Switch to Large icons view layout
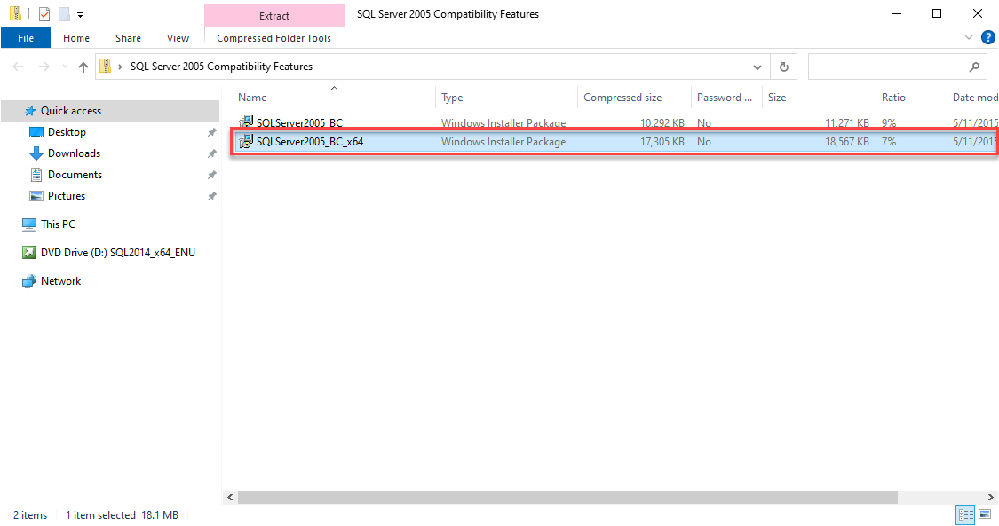Image resolution: width=999 pixels, height=526 pixels. click(985, 514)
